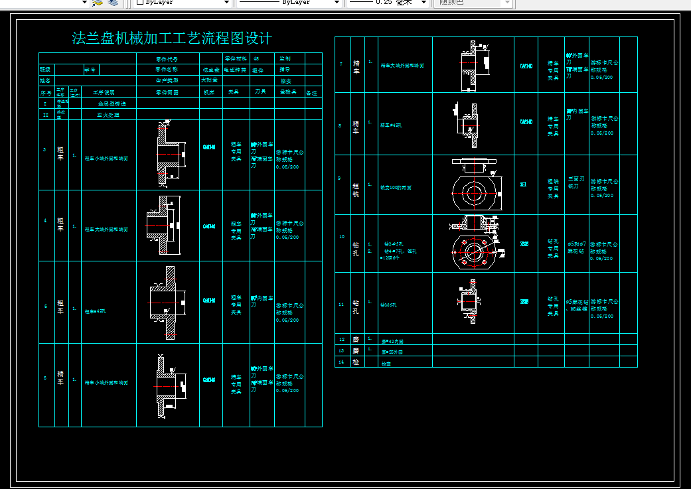The image size is (691, 489).
Task: Select the 金属型铸造 process text
Action: [x=112, y=104]
